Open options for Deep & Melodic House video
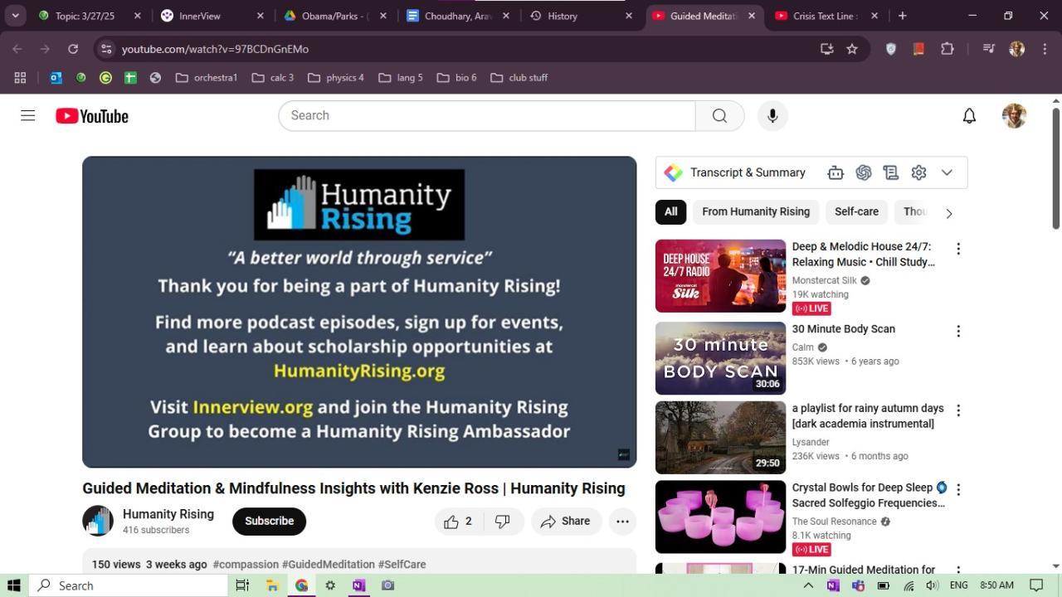This screenshot has width=1062, height=597. (x=958, y=249)
